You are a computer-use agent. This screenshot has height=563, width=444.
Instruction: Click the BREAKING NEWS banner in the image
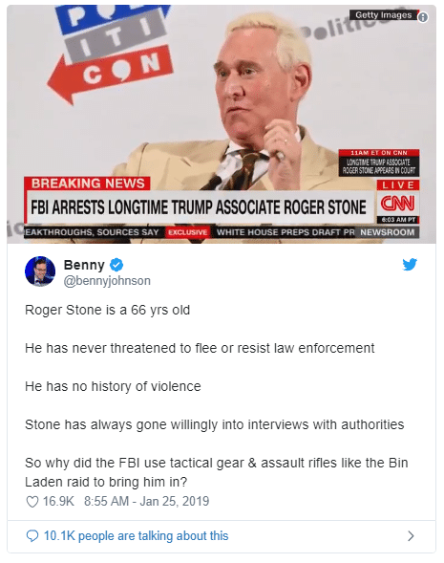click(x=87, y=184)
